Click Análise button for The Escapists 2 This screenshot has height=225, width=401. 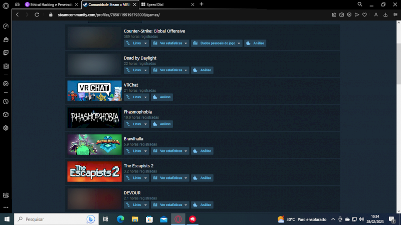202,178
